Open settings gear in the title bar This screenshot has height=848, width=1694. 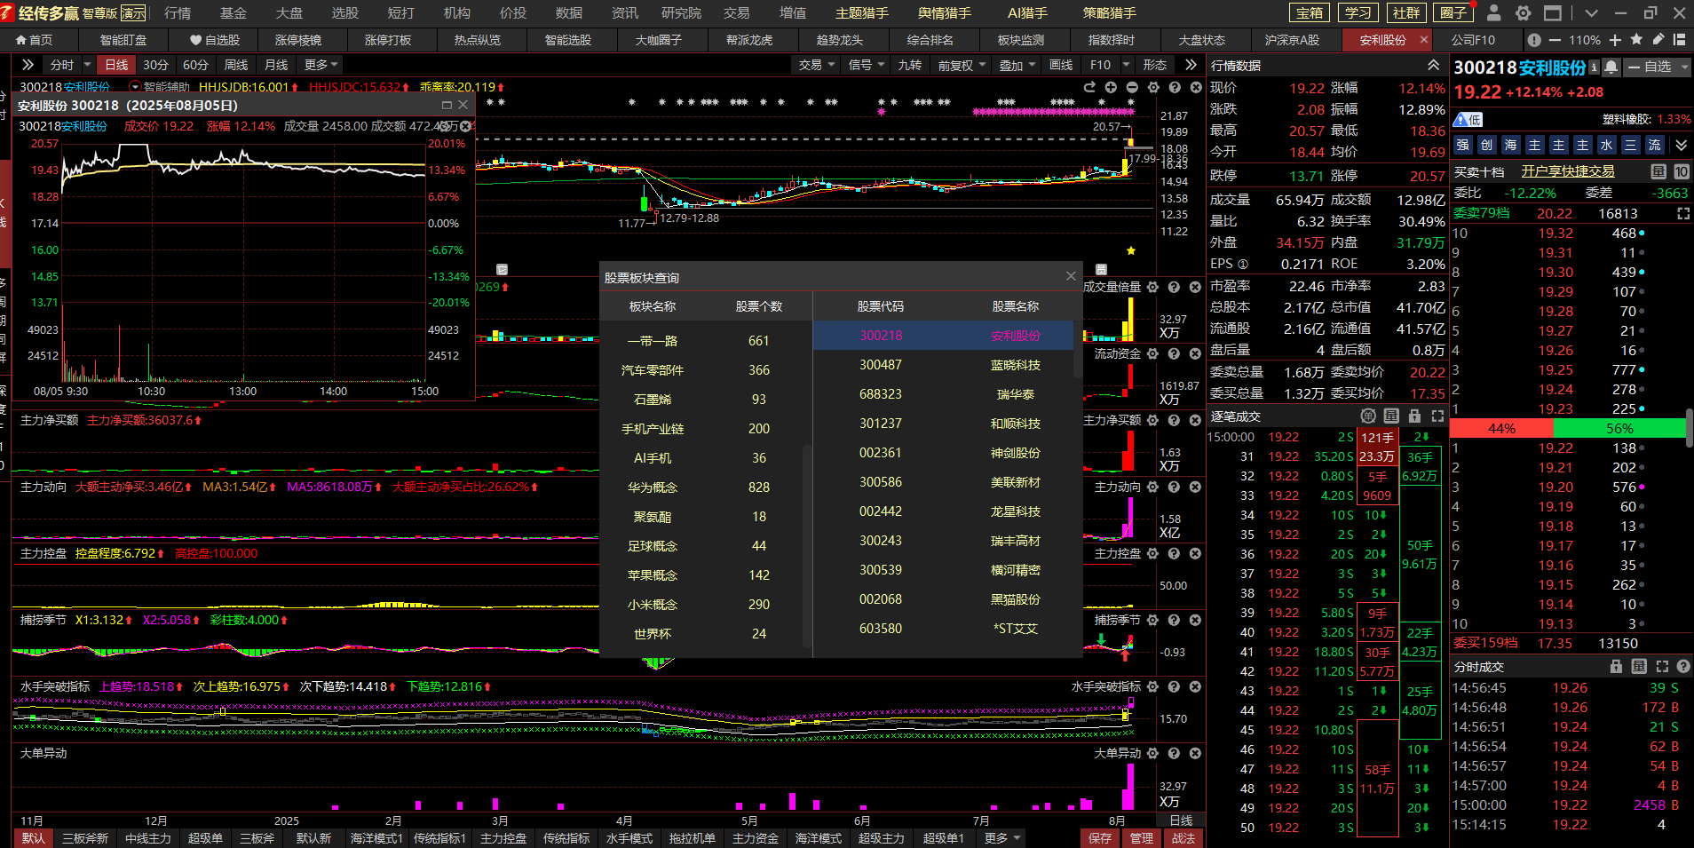[x=1524, y=13]
